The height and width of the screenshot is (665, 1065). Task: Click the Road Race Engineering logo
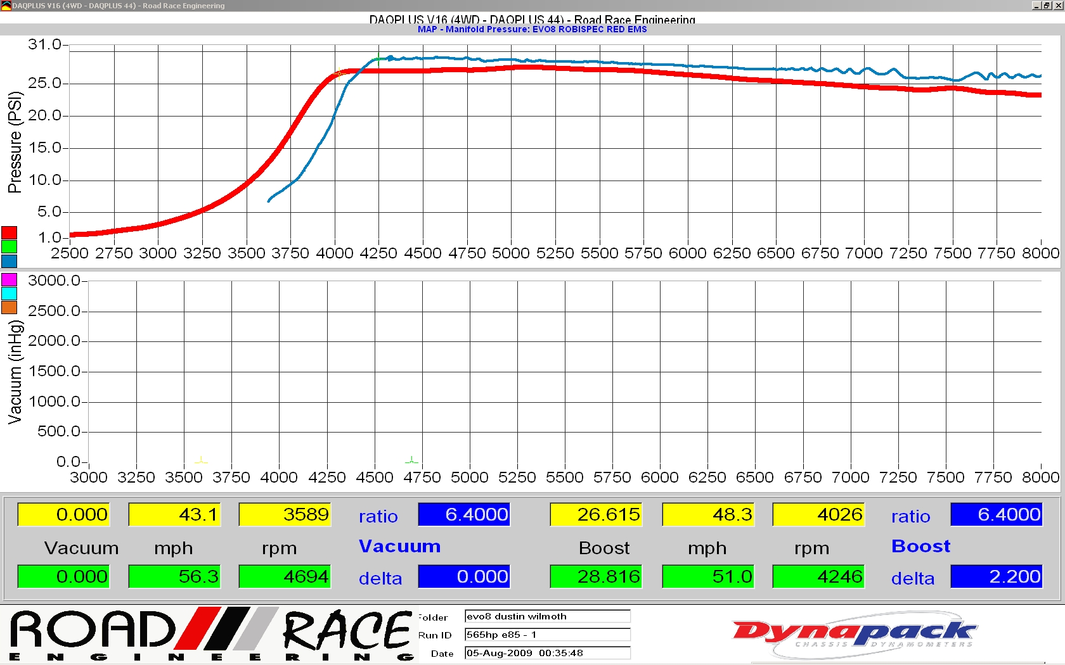[x=212, y=634]
